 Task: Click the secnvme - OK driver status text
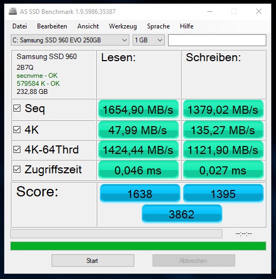tap(37, 76)
